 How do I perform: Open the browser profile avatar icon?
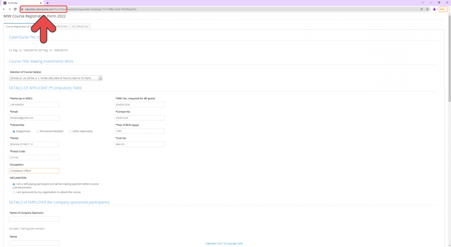click(x=434, y=9)
